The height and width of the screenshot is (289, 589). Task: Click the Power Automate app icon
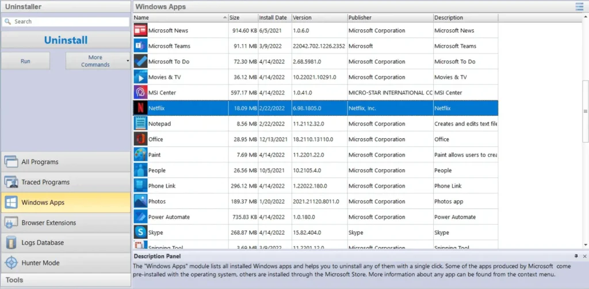pos(140,217)
